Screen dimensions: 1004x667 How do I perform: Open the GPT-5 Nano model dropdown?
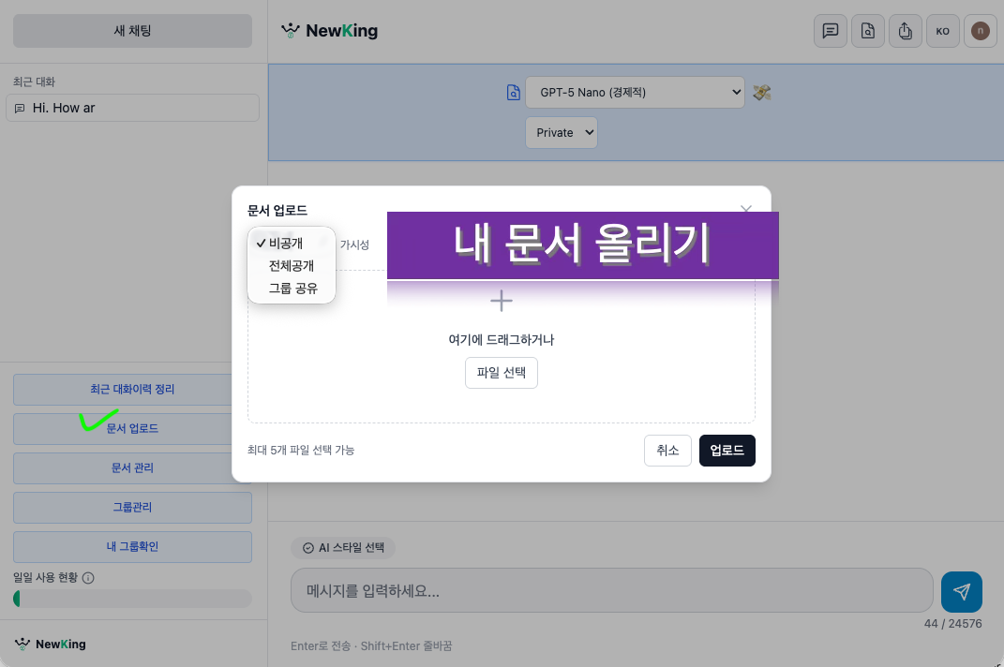(x=636, y=92)
